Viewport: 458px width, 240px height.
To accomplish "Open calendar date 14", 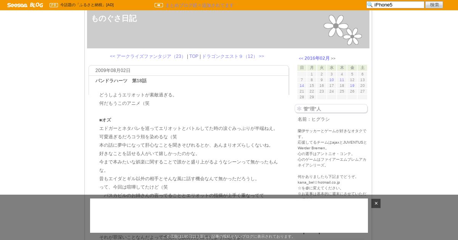I will point(302,86).
